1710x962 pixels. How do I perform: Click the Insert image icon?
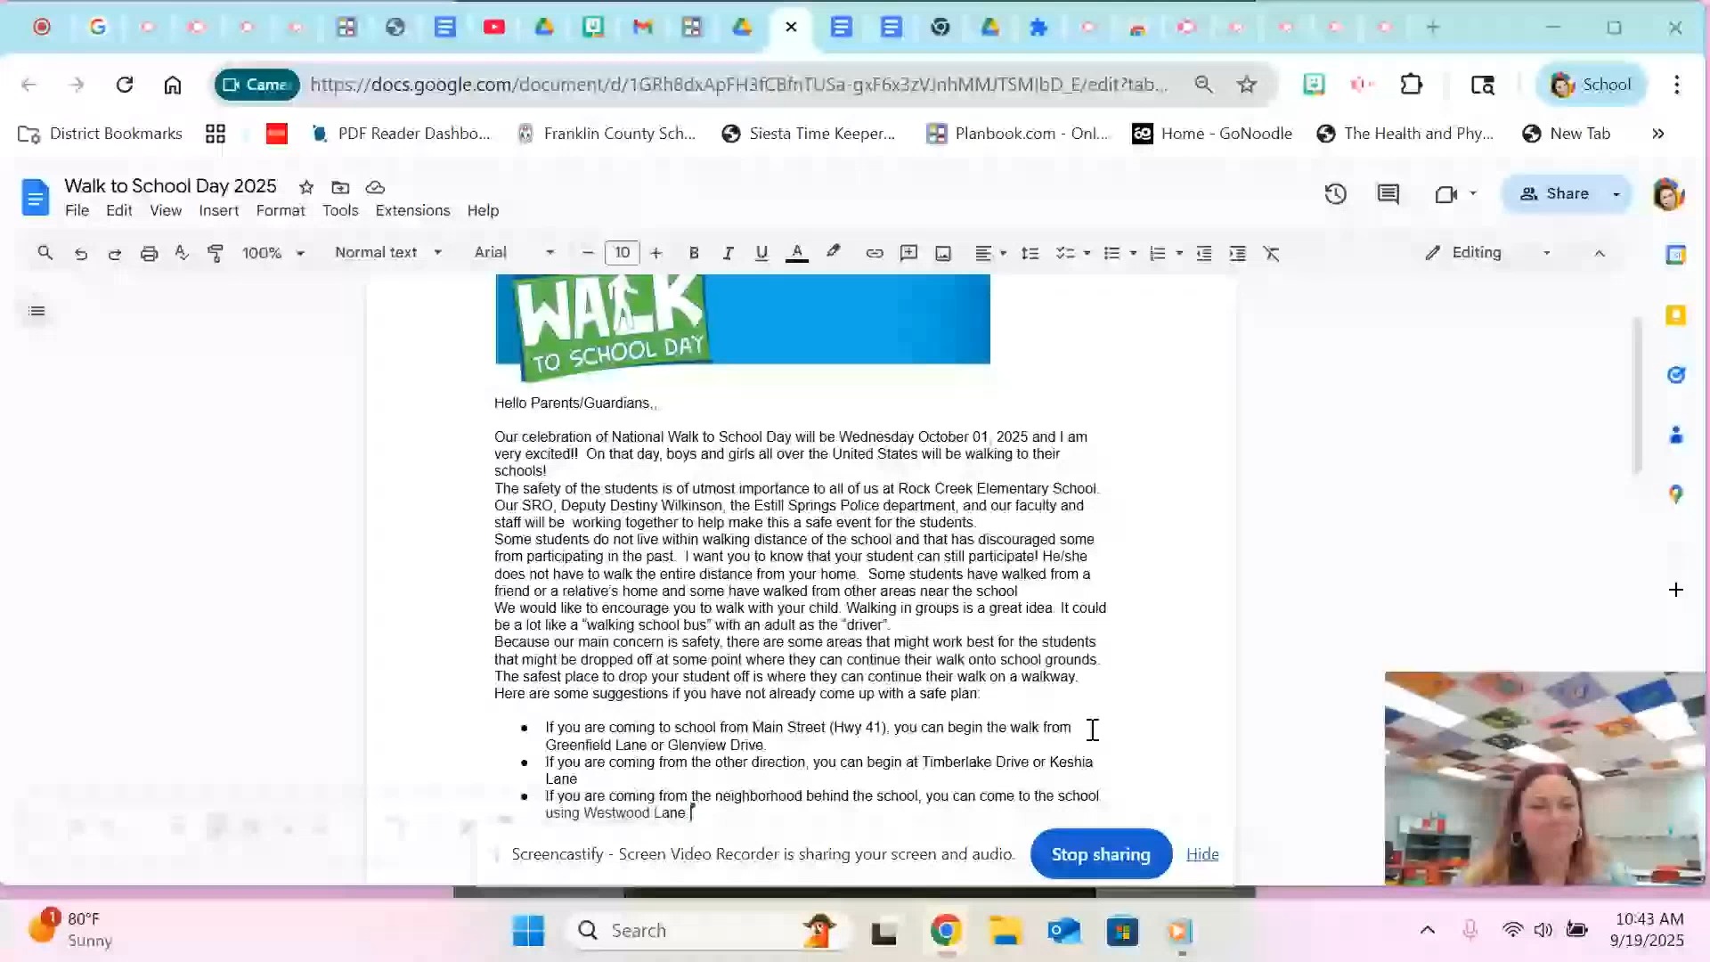(943, 254)
